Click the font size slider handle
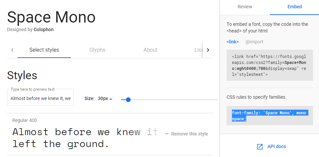The width and height of the screenshot is (319, 157). (x=128, y=100)
